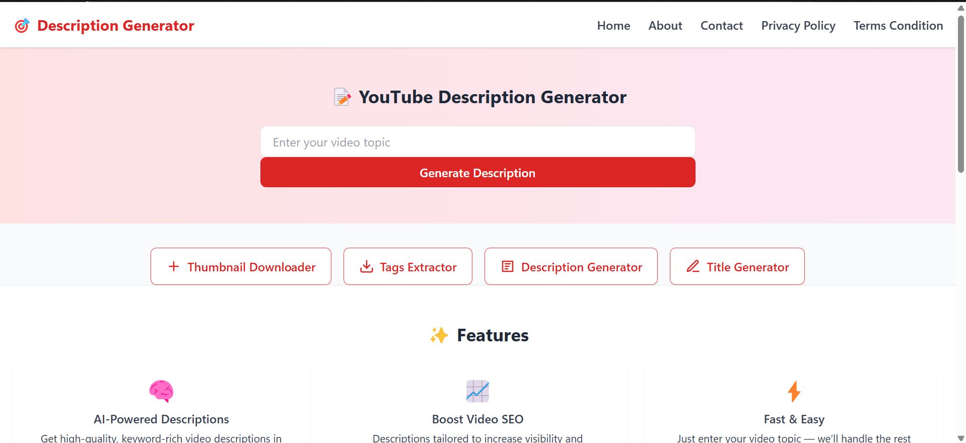Viewport: 966px width, 443px height.
Task: Click the Generate Description button
Action: click(x=477, y=173)
